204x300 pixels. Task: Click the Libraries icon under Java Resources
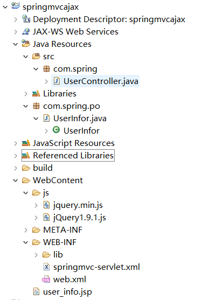[36, 93]
